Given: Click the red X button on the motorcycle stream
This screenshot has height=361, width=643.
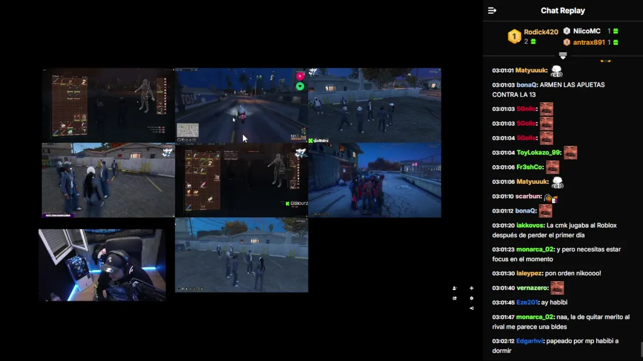Looking at the screenshot, I should tap(300, 76).
